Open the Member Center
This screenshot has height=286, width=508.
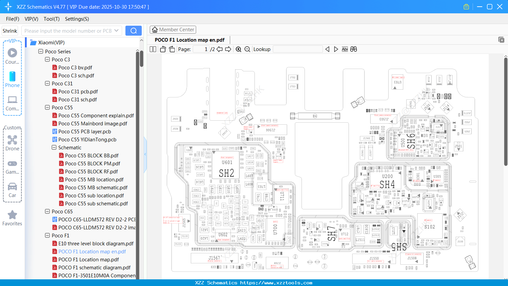pos(173,29)
